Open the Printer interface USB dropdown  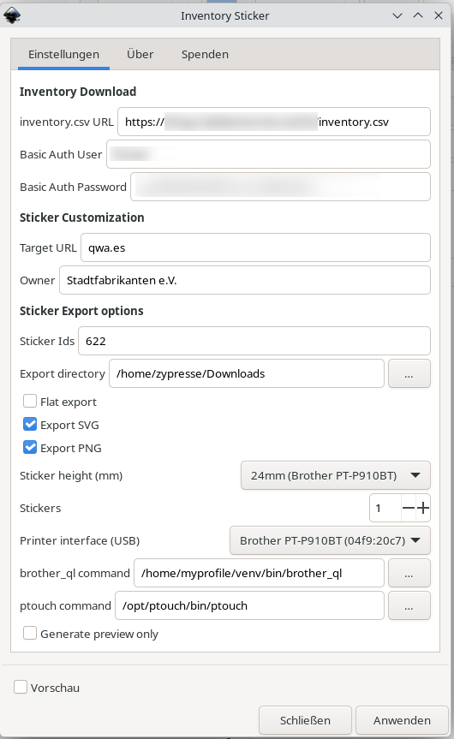pyautogui.click(x=330, y=540)
